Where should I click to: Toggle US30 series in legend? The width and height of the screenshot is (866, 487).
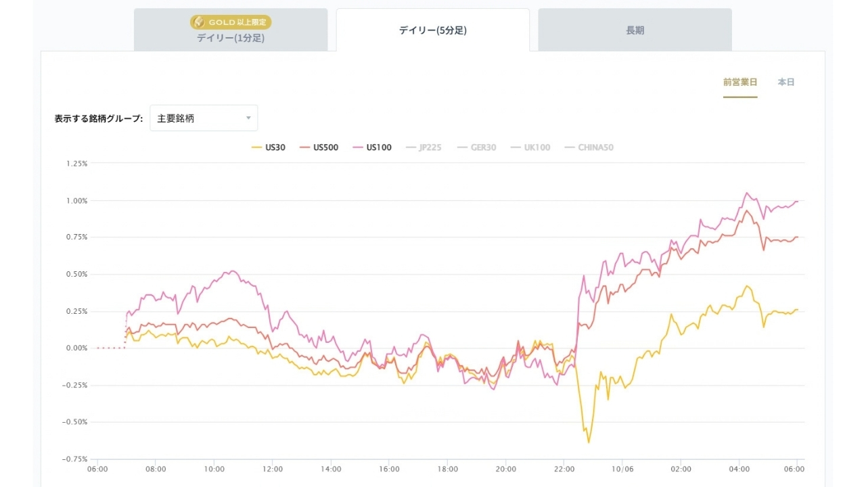[268, 147]
